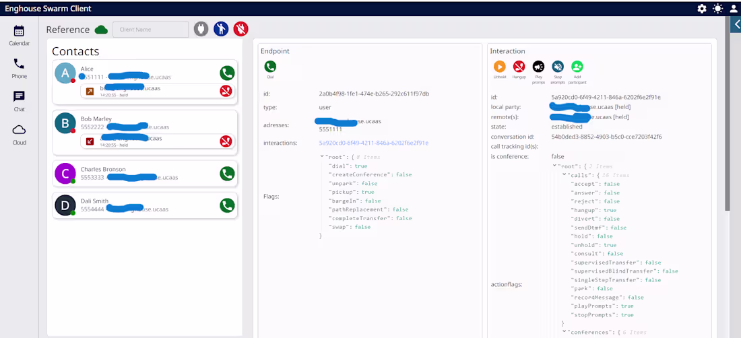The height and width of the screenshot is (338, 741).
Task: Collapse the "calls" JSON node
Action: point(565,175)
